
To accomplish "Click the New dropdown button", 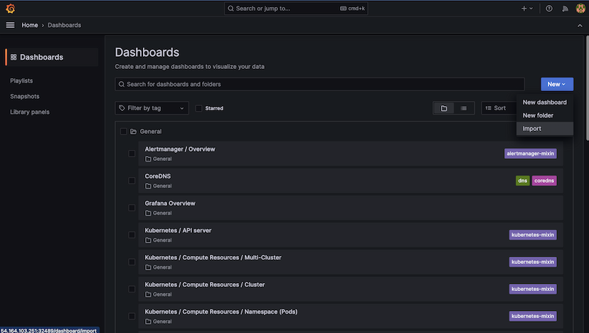I will point(557,84).
